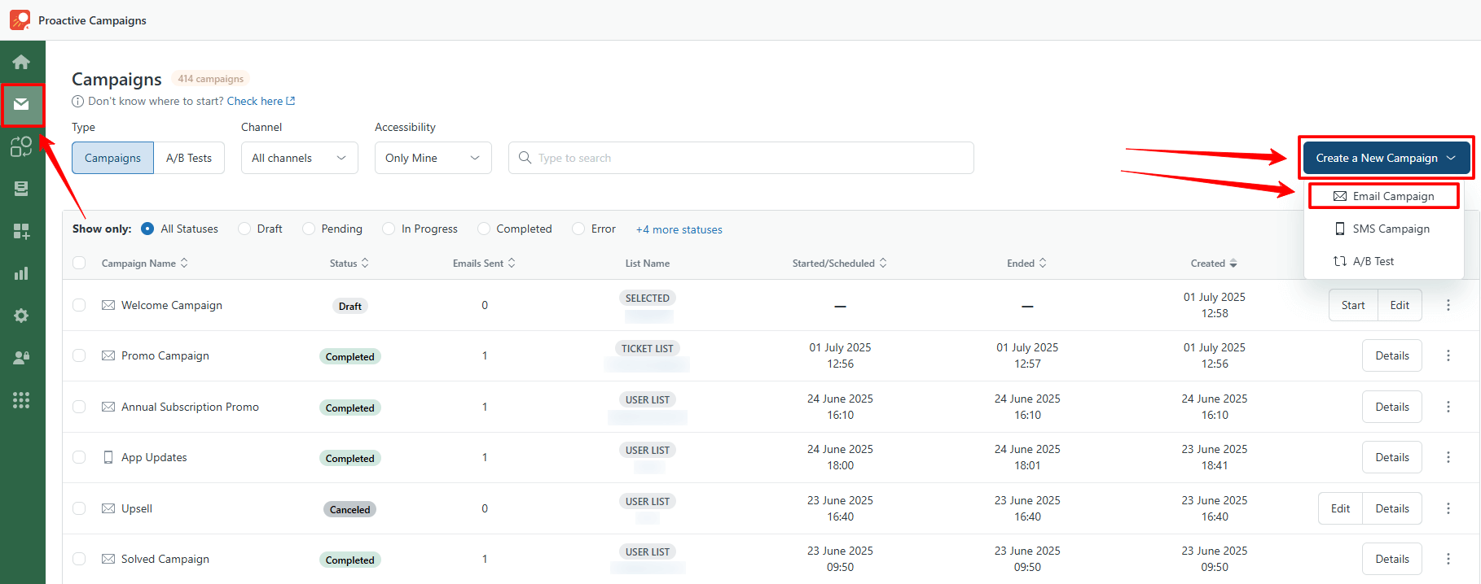Start the Welcome Campaign
The width and height of the screenshot is (1481, 584).
coord(1353,305)
